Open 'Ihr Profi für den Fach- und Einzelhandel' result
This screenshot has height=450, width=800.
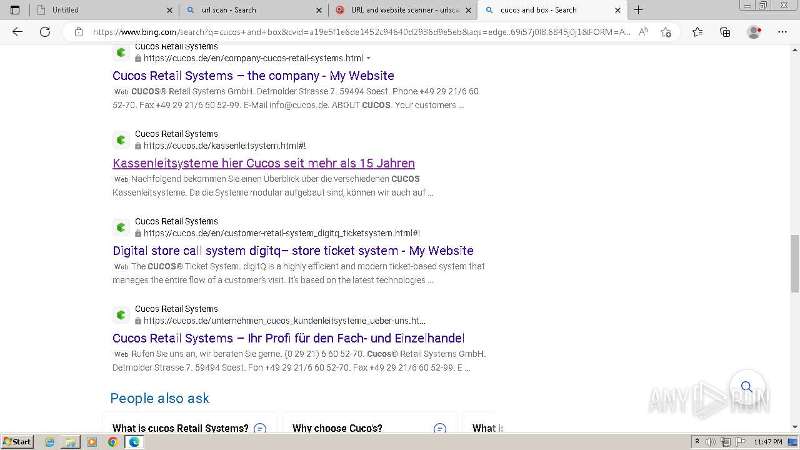pyautogui.click(x=288, y=338)
